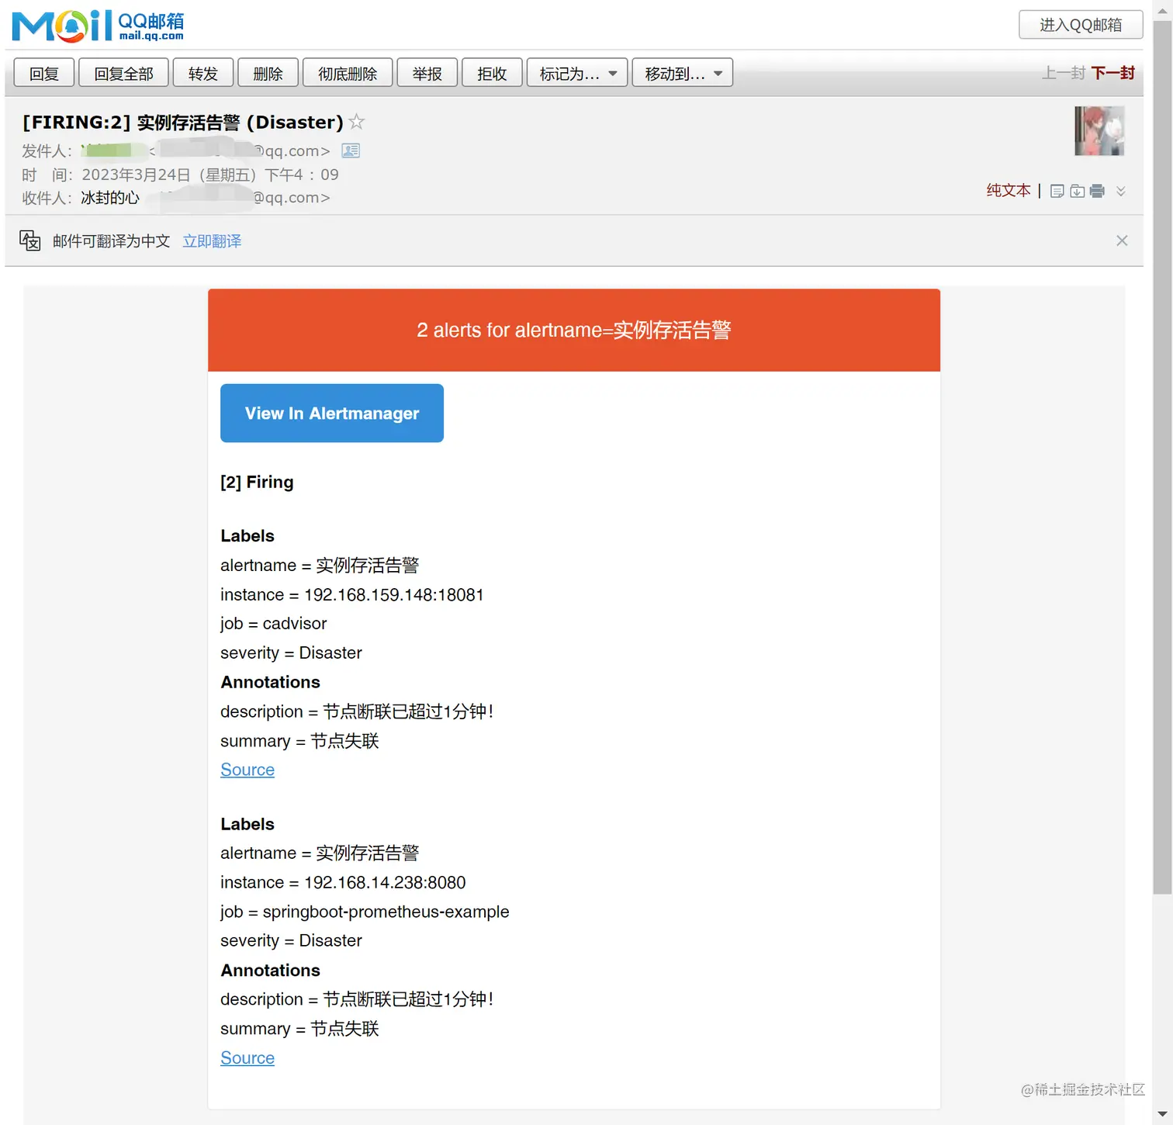Select the 举报 report toolbar item
Image resolution: width=1173 pixels, height=1125 pixels.
click(427, 72)
